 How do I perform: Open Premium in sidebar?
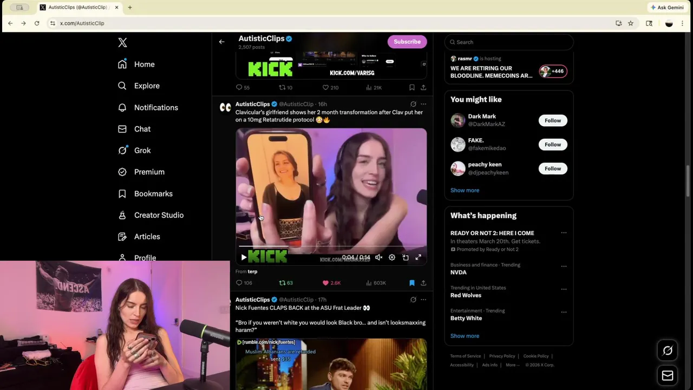point(141,172)
